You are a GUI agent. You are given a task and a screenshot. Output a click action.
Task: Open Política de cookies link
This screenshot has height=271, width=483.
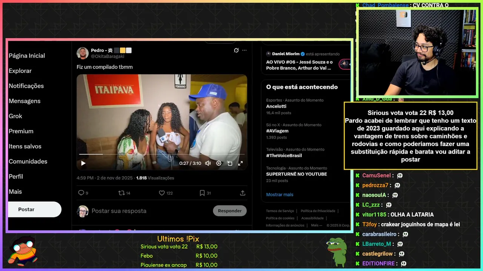(x=280, y=218)
